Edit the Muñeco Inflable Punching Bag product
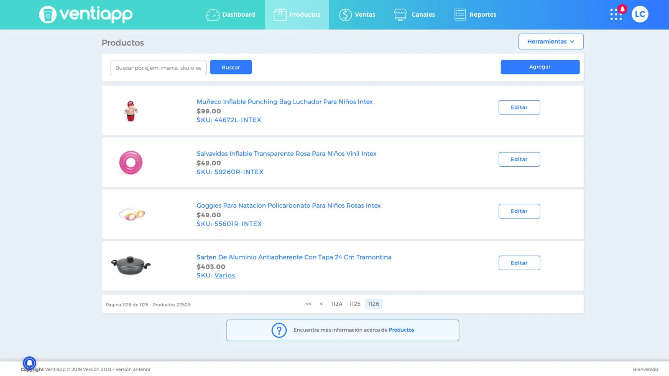 519,107
